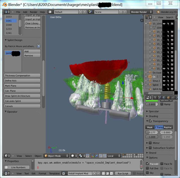
Task: Uncheck the Transparency checkbox
Action: 150,121
